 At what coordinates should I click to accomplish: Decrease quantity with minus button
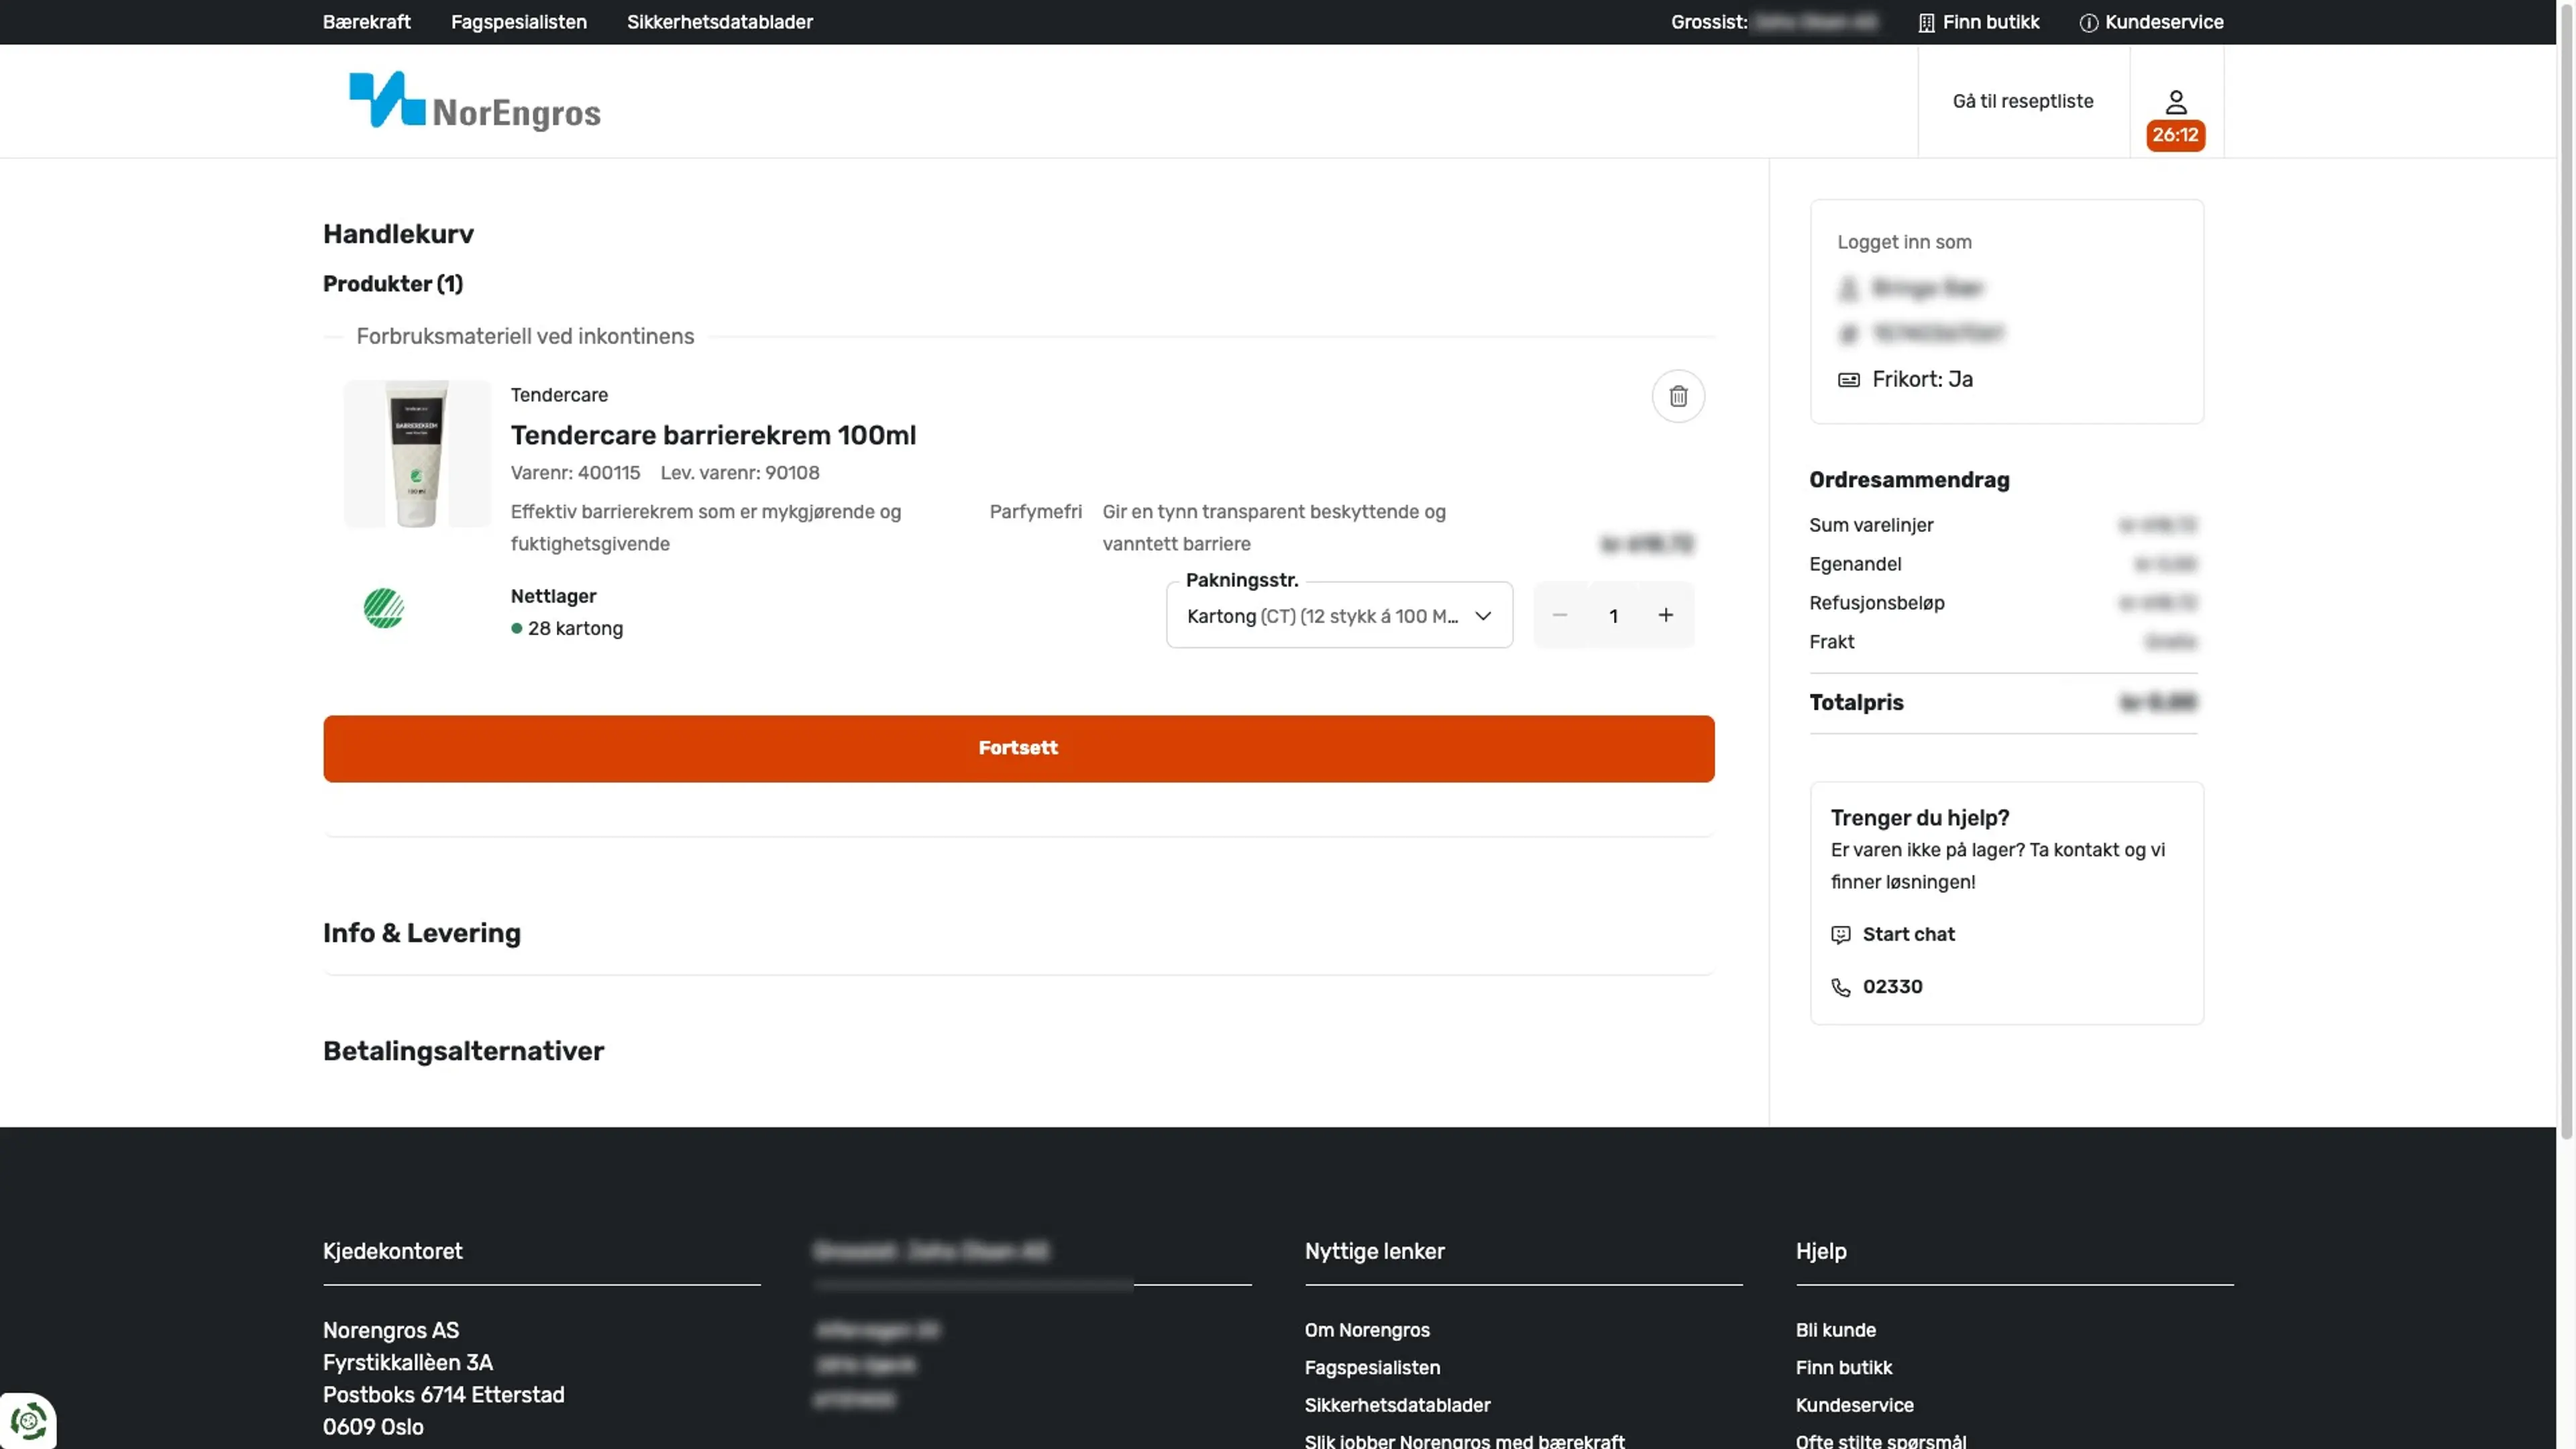1559,615
